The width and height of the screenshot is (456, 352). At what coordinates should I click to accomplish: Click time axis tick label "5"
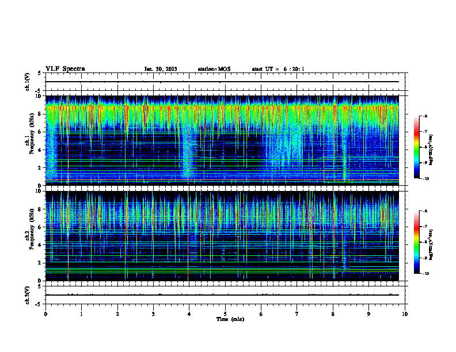225,314
